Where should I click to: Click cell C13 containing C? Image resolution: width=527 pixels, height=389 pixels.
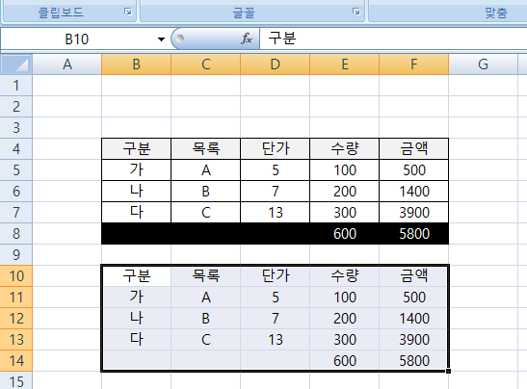coord(205,339)
